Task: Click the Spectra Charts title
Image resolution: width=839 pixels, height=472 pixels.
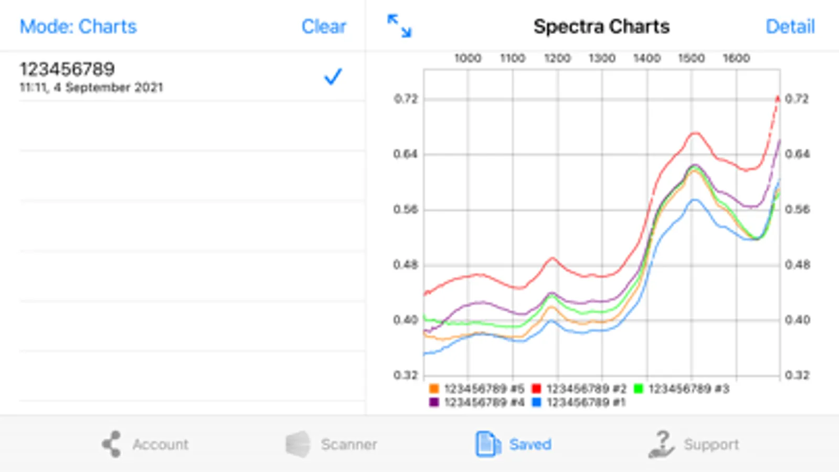Action: pos(601,27)
